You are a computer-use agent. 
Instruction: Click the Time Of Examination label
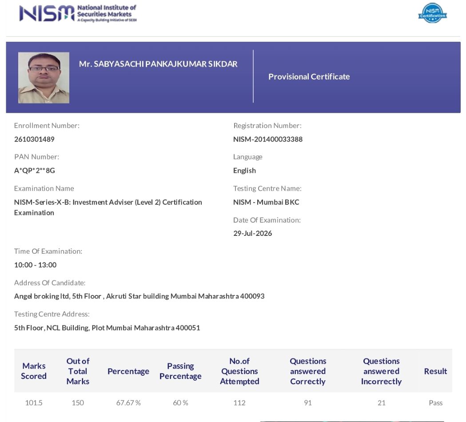[x=48, y=251]
